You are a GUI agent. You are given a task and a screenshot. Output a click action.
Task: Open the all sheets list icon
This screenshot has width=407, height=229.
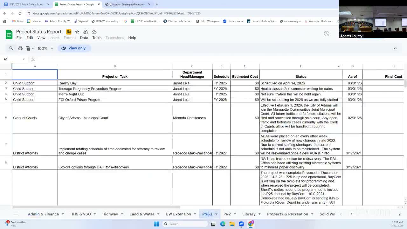coord(16,214)
